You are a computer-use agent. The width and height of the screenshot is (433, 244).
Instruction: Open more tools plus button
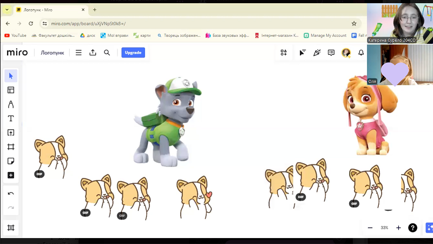11,175
